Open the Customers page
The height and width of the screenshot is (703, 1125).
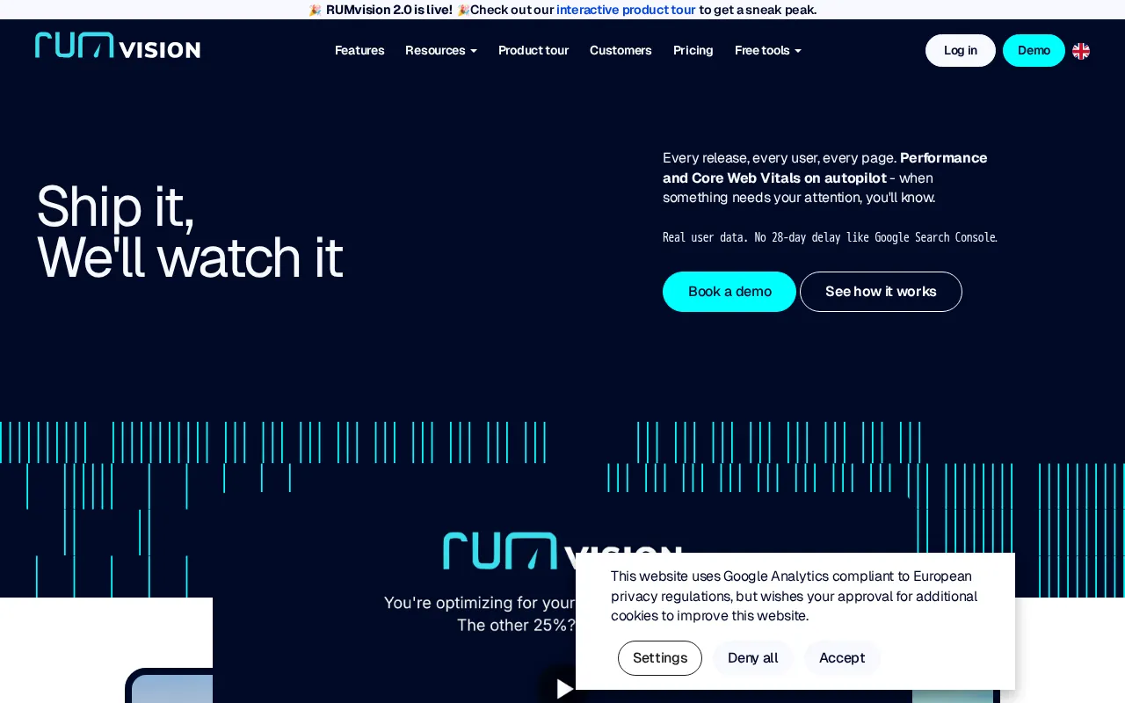click(x=621, y=50)
